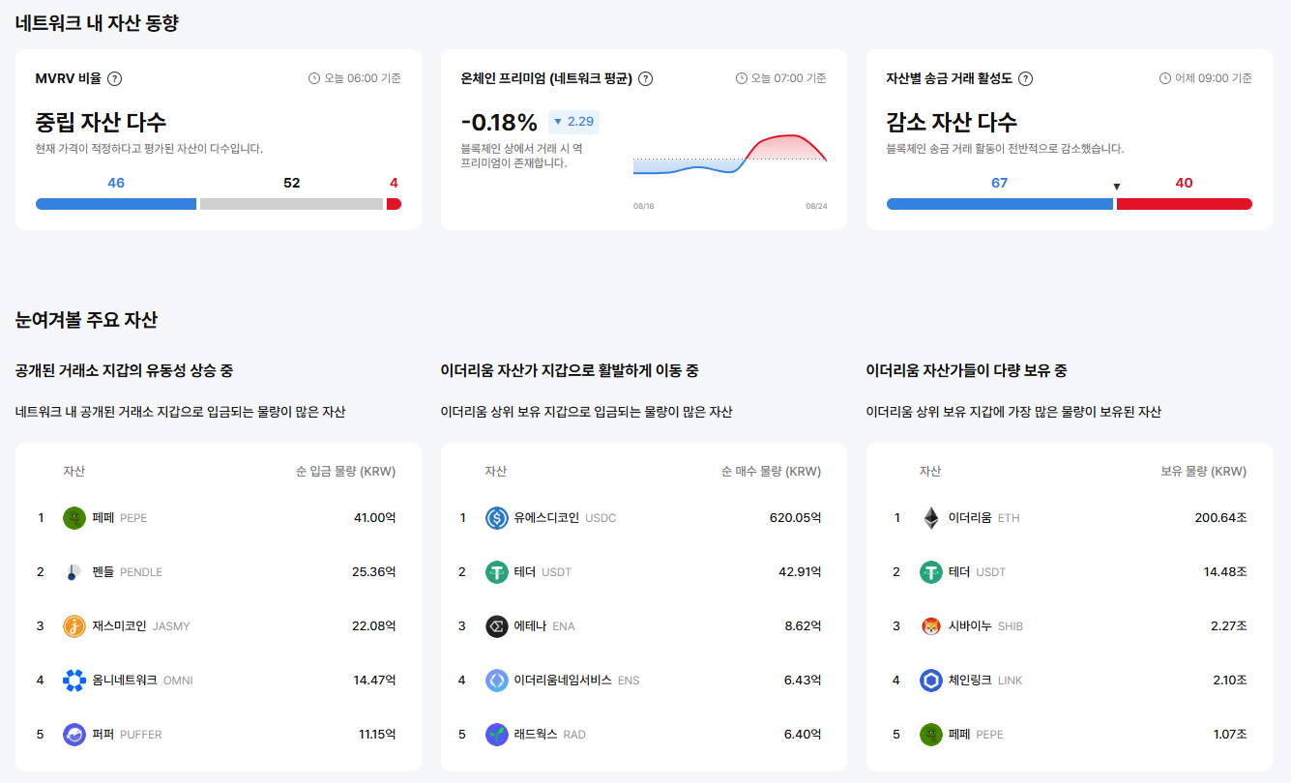This screenshot has height=783, width=1291.
Task: Click the ETH coin icon
Action: (931, 518)
